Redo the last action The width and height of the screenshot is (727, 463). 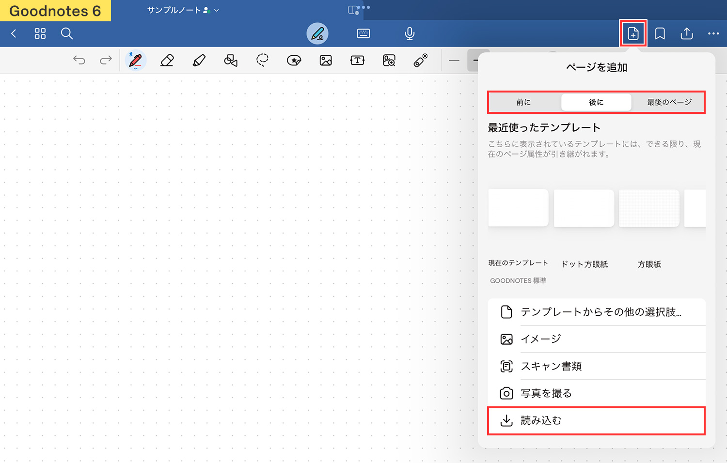tap(106, 60)
